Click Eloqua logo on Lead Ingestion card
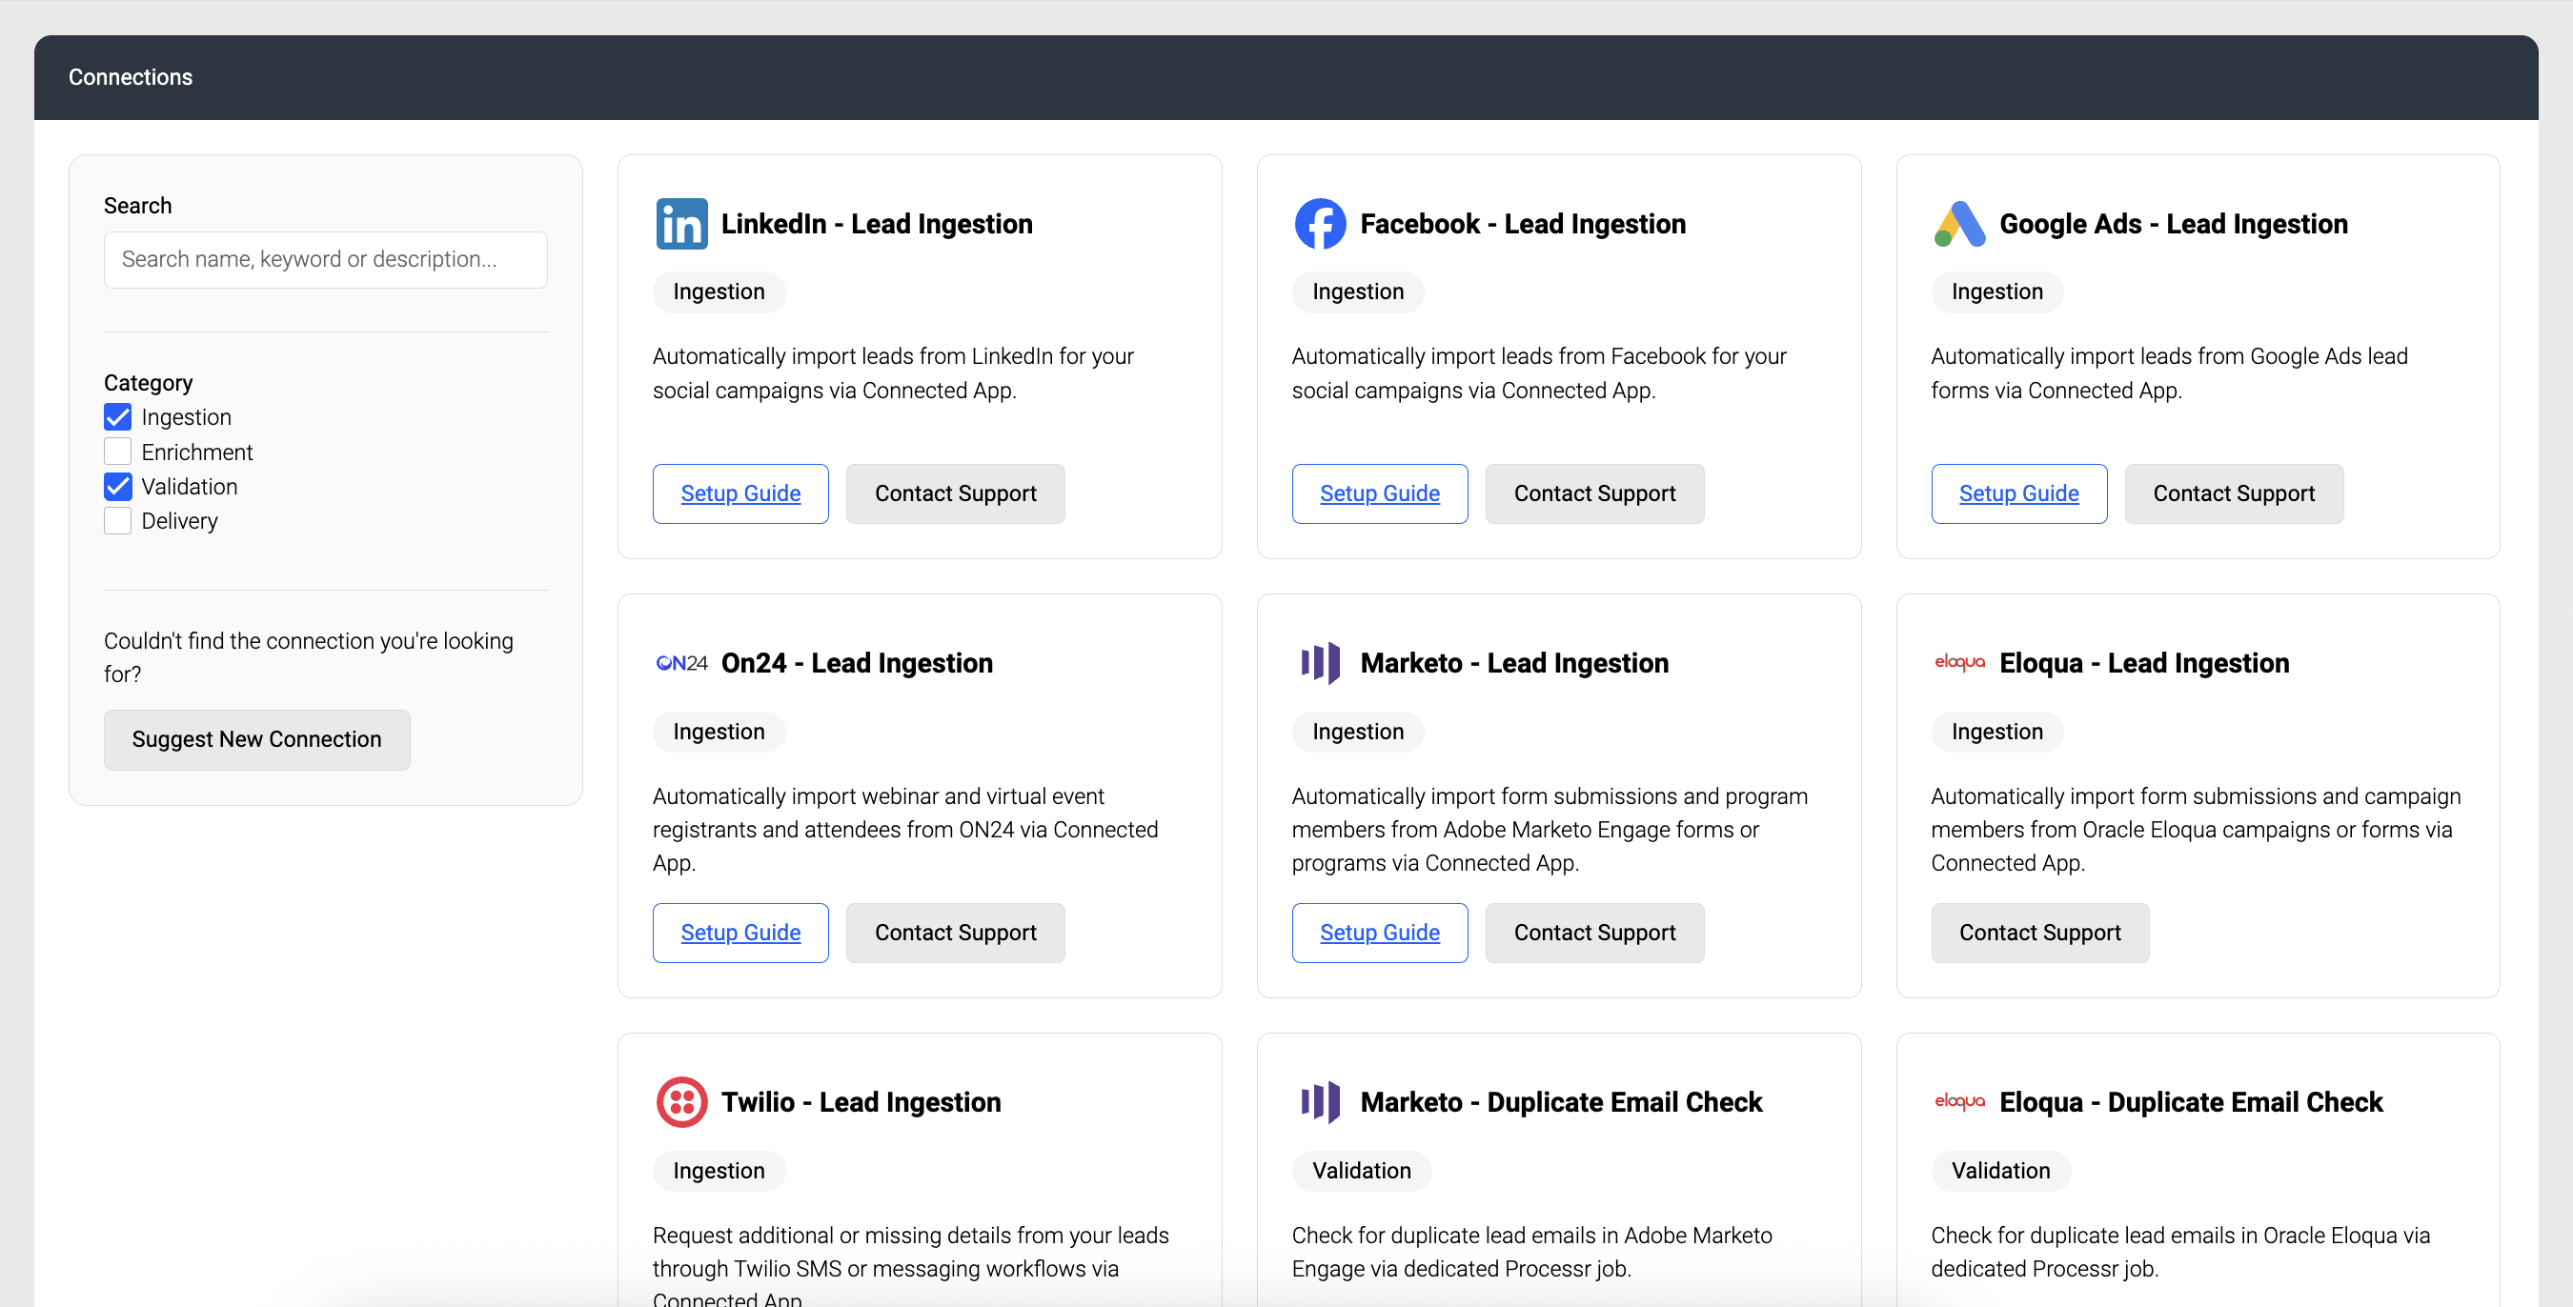Image resolution: width=2573 pixels, height=1307 pixels. [1959, 662]
